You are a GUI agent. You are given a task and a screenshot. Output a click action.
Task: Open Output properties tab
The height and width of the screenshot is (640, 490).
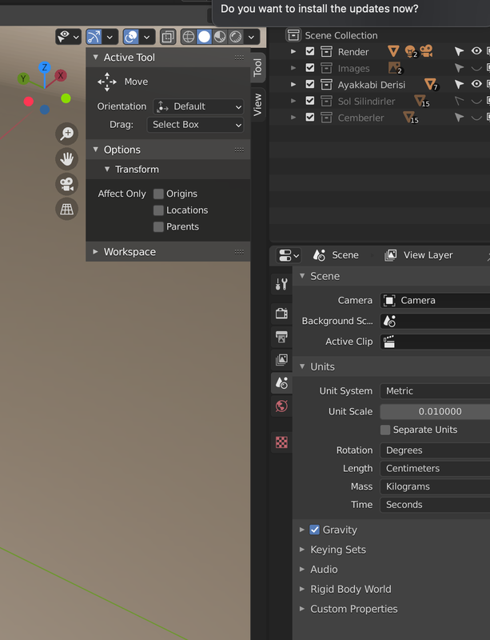(x=281, y=337)
